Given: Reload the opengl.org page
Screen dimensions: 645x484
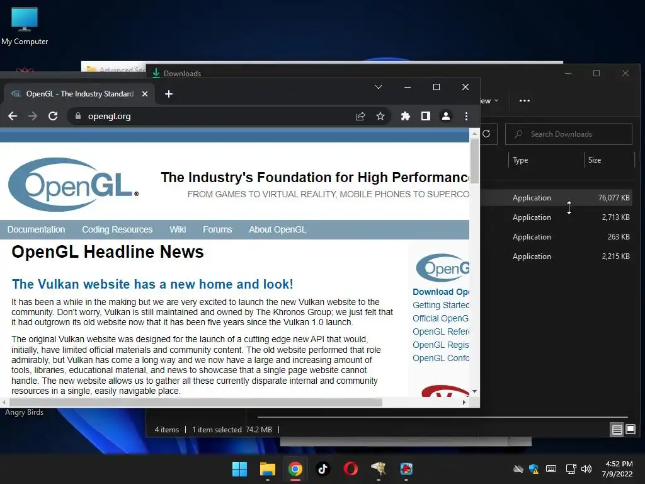Looking at the screenshot, I should (x=53, y=117).
